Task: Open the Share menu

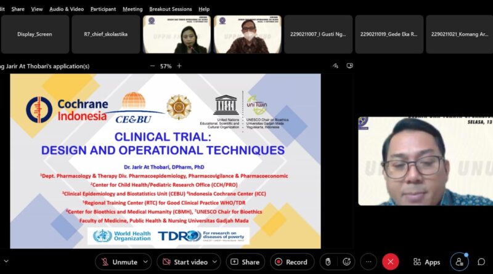Action: coord(18,9)
